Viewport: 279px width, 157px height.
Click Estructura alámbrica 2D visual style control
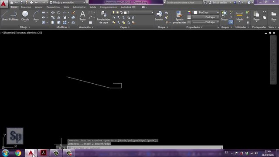29,33
